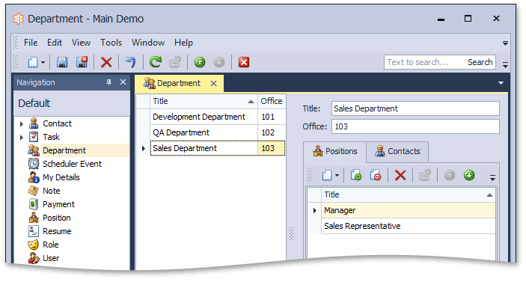
Task: Select Role in navigation
Action: [51, 245]
